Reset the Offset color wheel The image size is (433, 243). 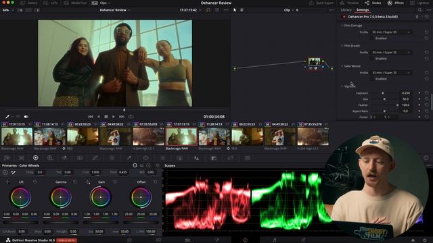pyautogui.click(x=155, y=182)
